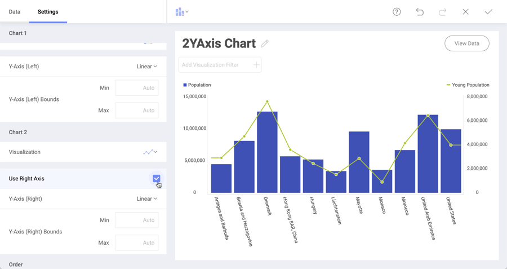Click the View Data button
This screenshot has height=269, width=507.
466,43
